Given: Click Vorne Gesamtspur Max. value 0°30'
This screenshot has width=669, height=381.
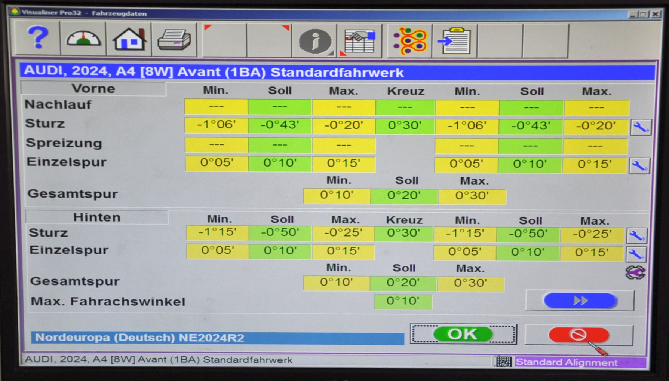Looking at the screenshot, I should 472,196.
